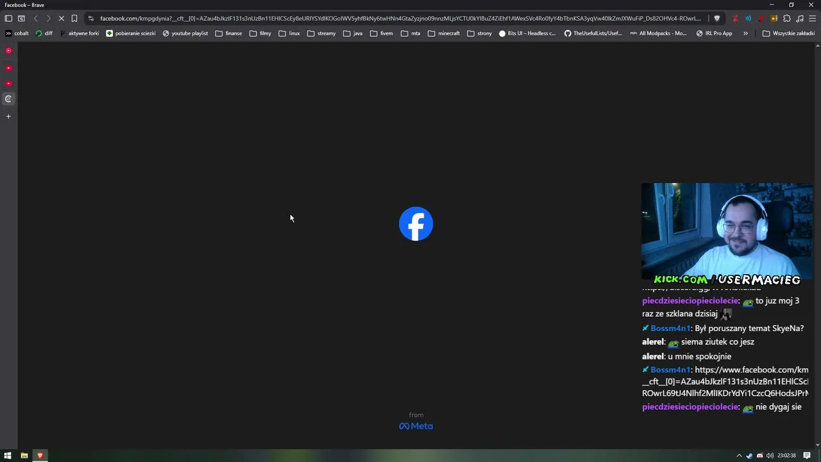Open the All Modpacks bookmark
Image resolution: width=821 pixels, height=462 pixels.
click(x=659, y=33)
